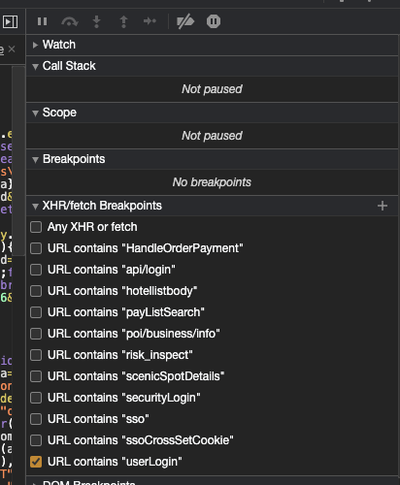Close the open source file tab
The image size is (400, 485).
pyautogui.click(x=12, y=49)
